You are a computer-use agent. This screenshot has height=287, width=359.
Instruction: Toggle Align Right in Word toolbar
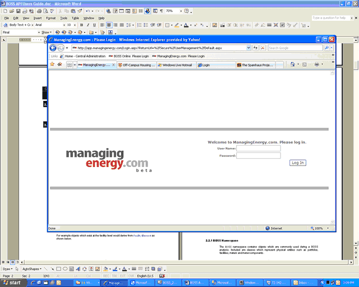pos(116,25)
